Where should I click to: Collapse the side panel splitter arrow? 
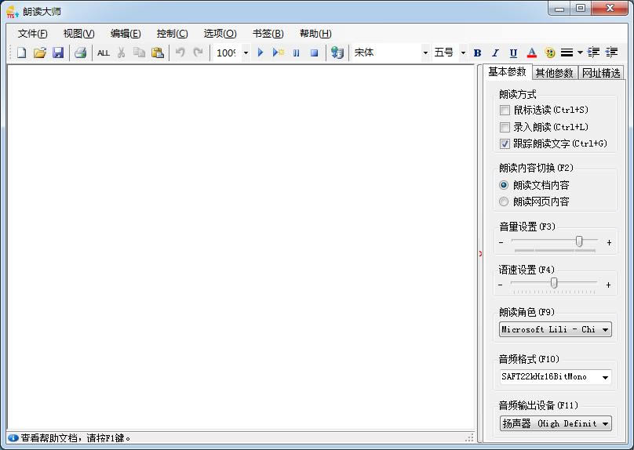480,254
